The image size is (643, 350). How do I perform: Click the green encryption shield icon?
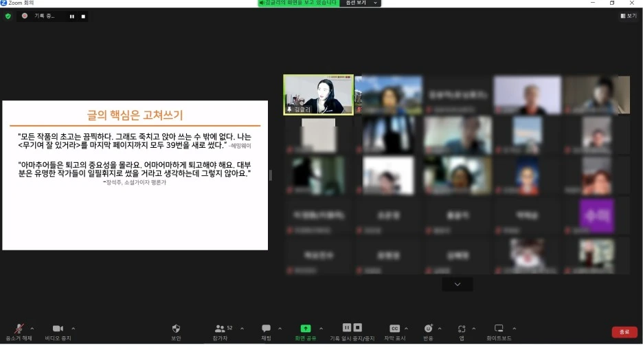tap(8, 17)
